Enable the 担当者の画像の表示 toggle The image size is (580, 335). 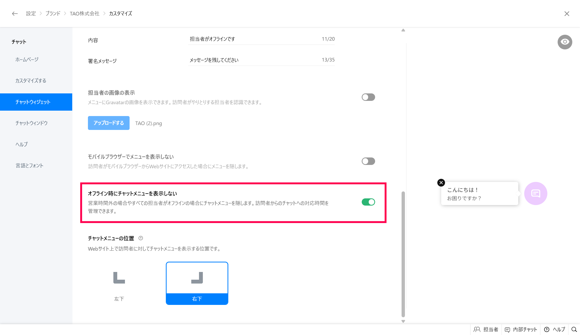click(368, 97)
